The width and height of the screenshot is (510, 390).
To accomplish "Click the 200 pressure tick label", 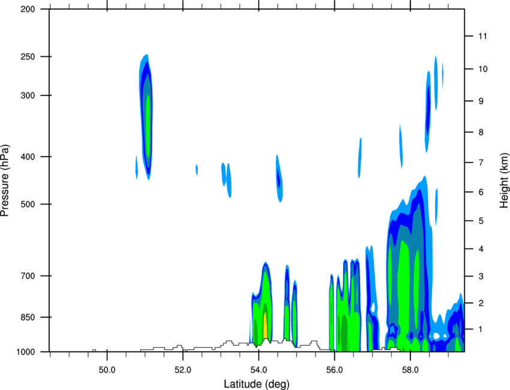I will point(28,9).
